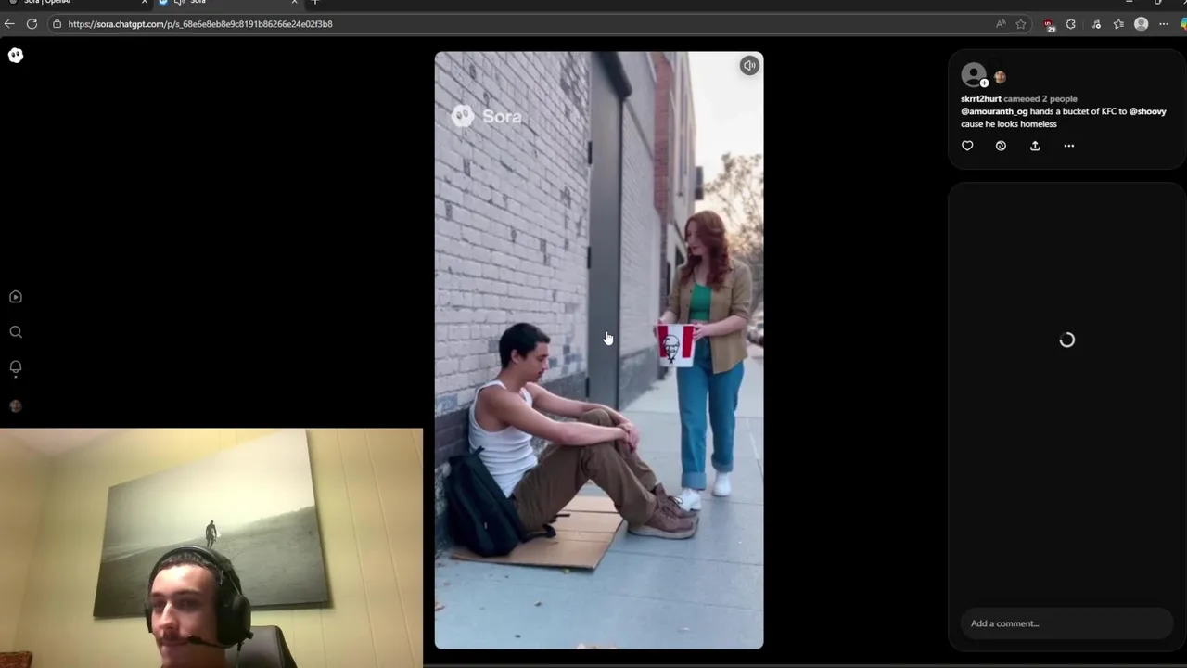This screenshot has height=668, width=1187.
Task: Open the media control music note icon
Action: coord(1097,24)
